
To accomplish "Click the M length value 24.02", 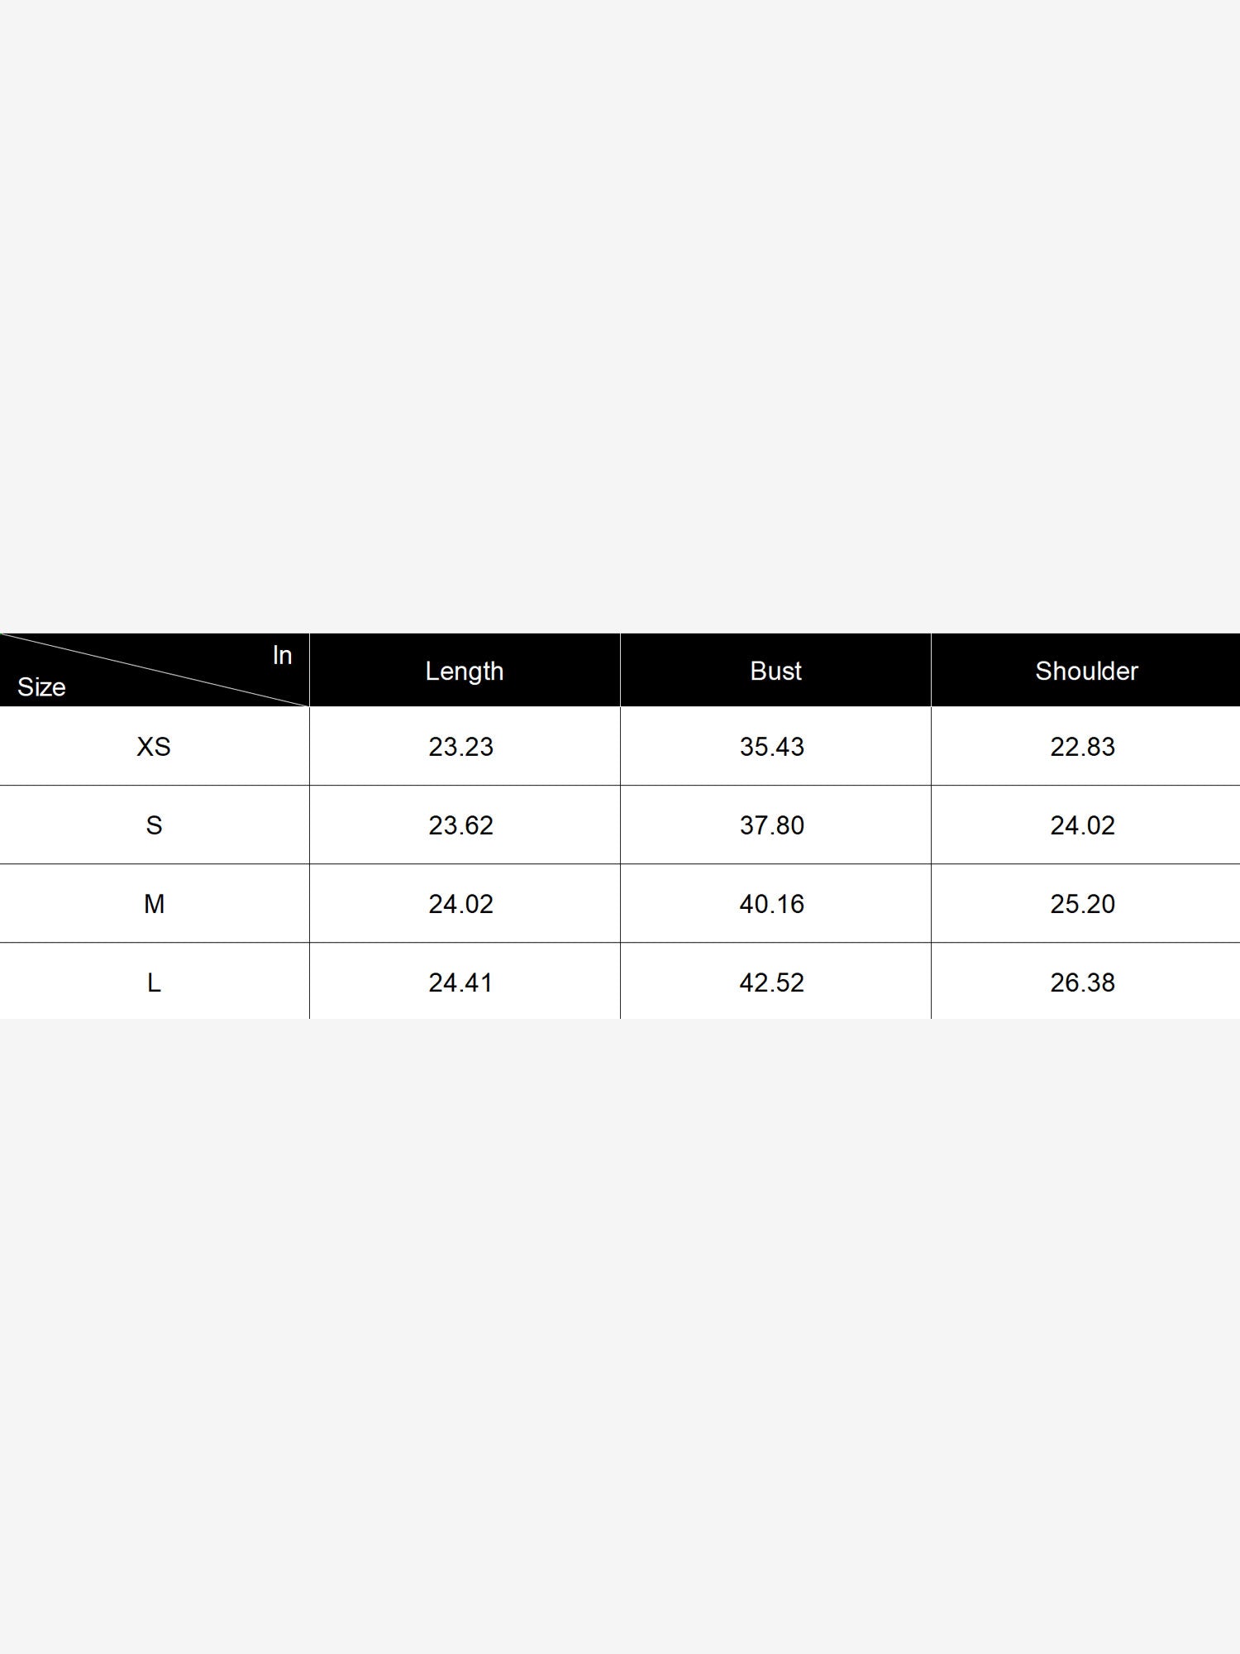I will tap(460, 904).
